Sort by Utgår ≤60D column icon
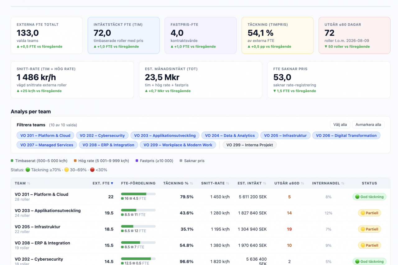This screenshot has height=265, width=398. tap(303, 184)
